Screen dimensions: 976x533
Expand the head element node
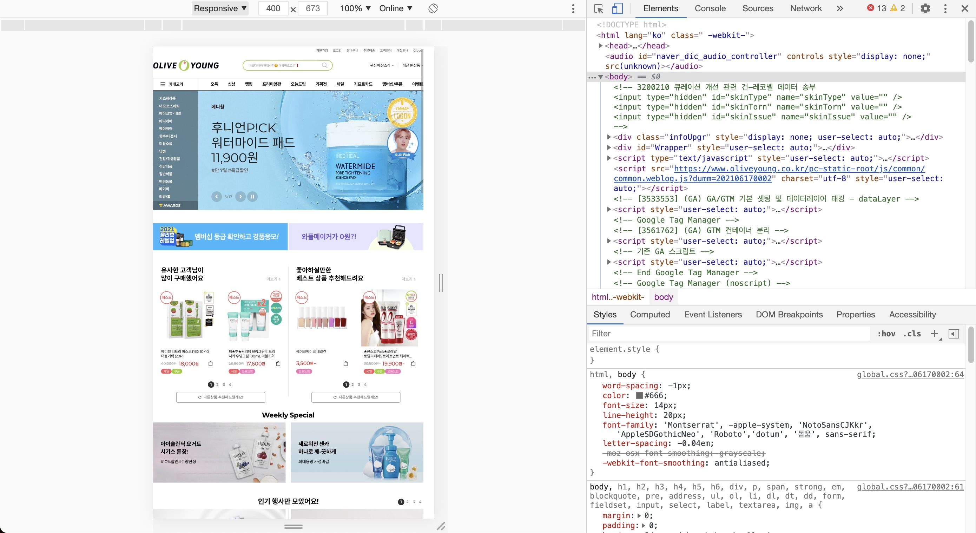[601, 45]
